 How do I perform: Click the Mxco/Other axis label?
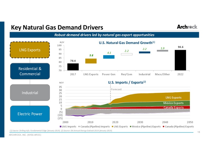[162, 74]
